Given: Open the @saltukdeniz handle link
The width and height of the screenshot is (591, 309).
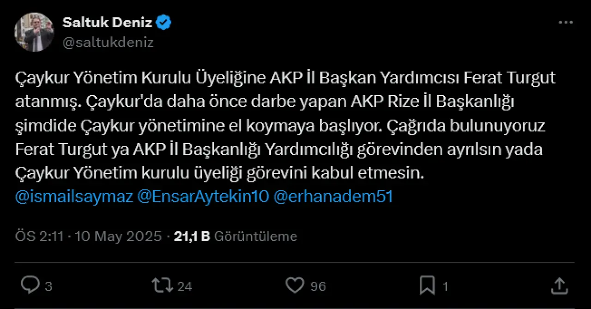Looking at the screenshot, I should coord(108,42).
